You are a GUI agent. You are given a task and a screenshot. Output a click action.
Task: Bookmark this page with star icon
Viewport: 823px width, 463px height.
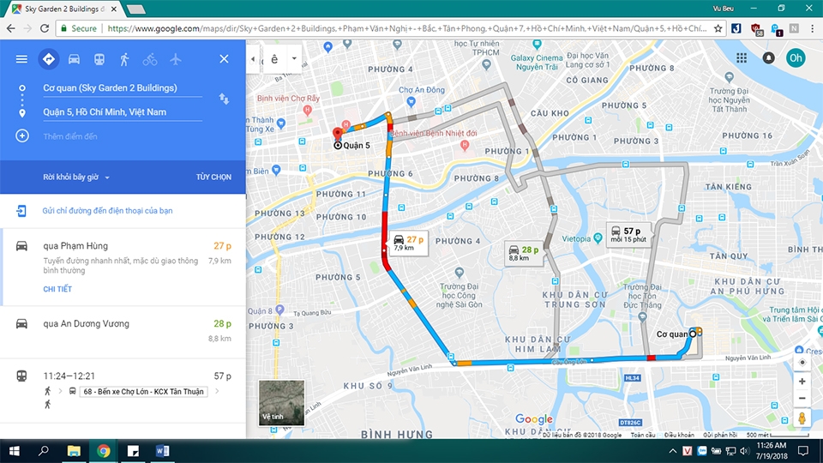tap(718, 28)
